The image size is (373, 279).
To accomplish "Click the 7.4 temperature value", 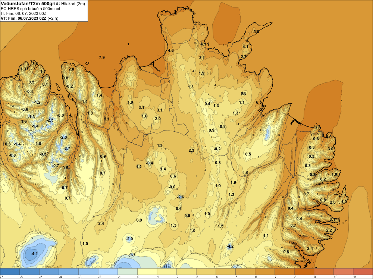I will (x=302, y=236).
